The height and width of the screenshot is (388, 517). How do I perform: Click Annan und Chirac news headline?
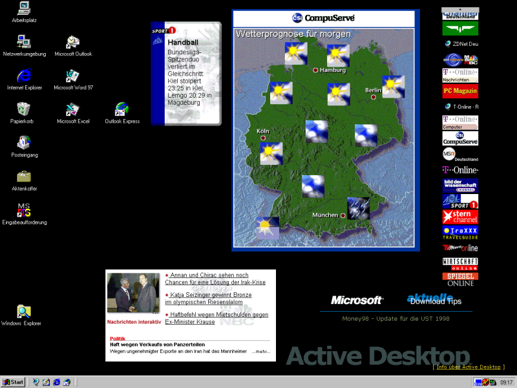[215, 279]
